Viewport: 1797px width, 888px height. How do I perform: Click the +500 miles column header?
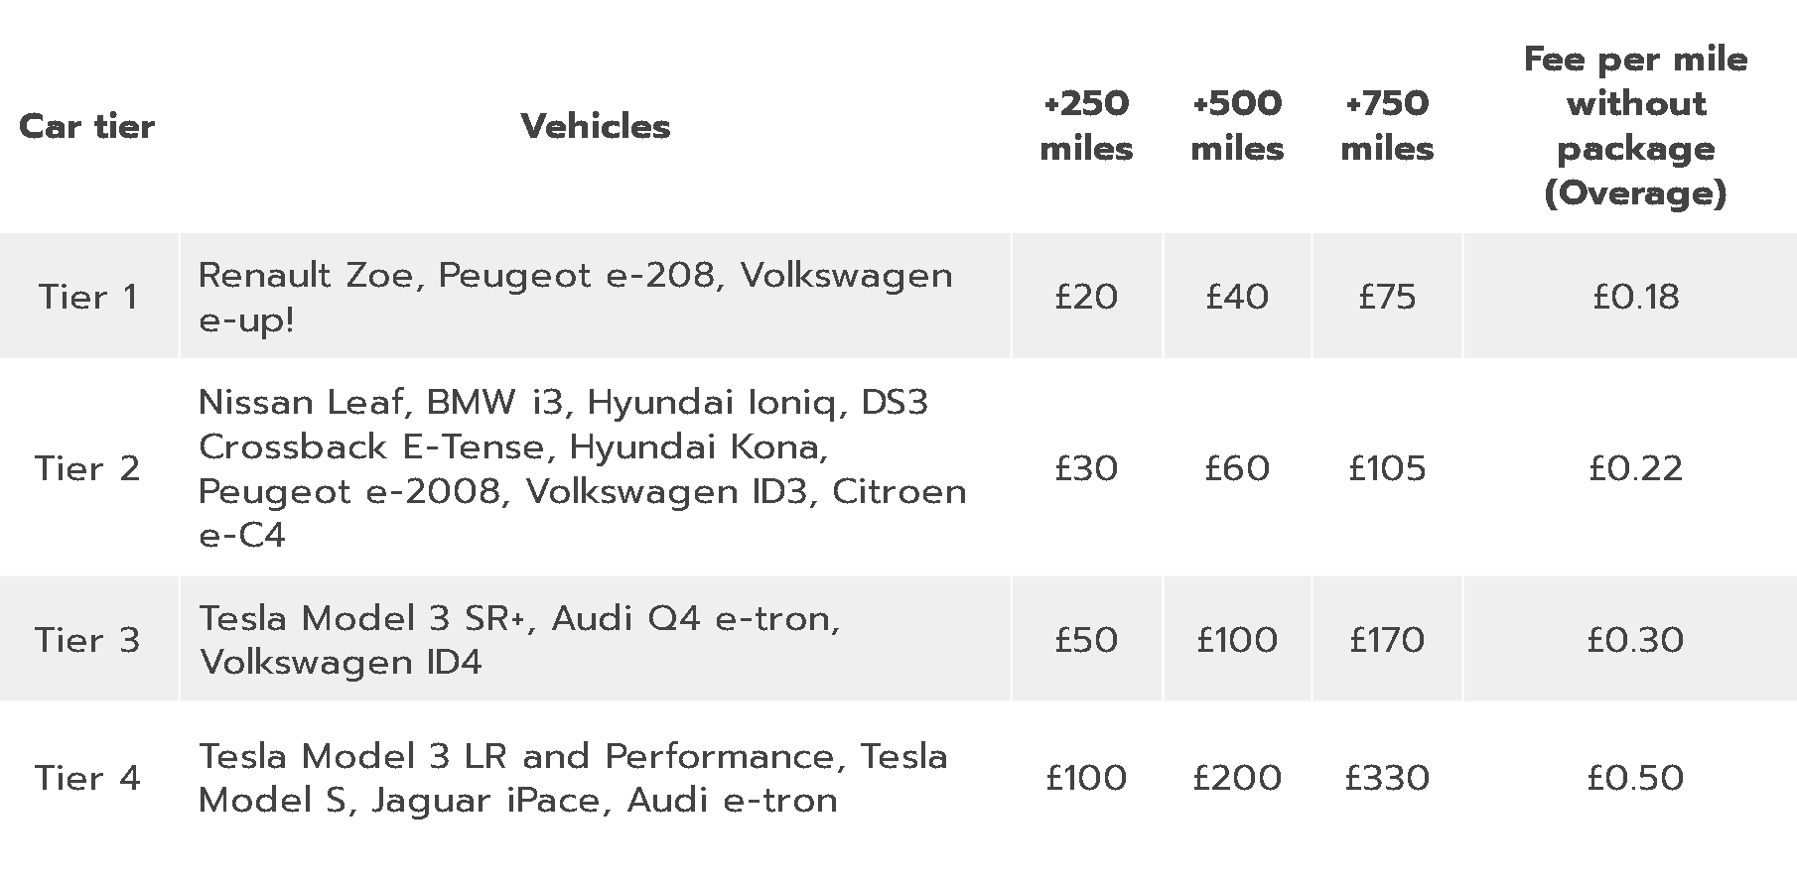(1237, 126)
